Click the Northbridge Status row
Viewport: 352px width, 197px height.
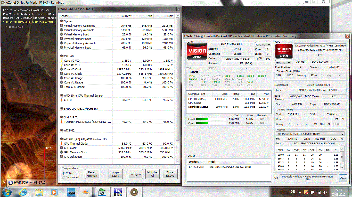[x=228, y=107]
